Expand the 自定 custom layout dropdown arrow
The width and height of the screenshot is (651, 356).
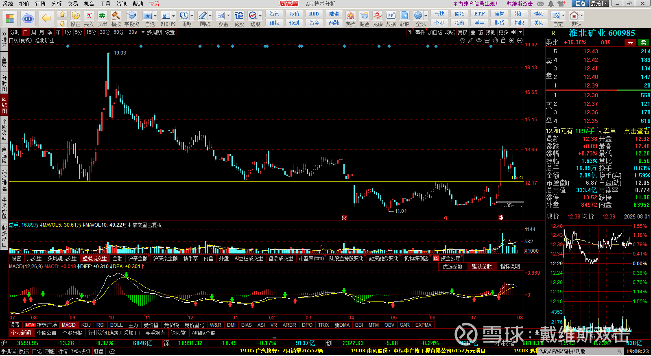563,15
